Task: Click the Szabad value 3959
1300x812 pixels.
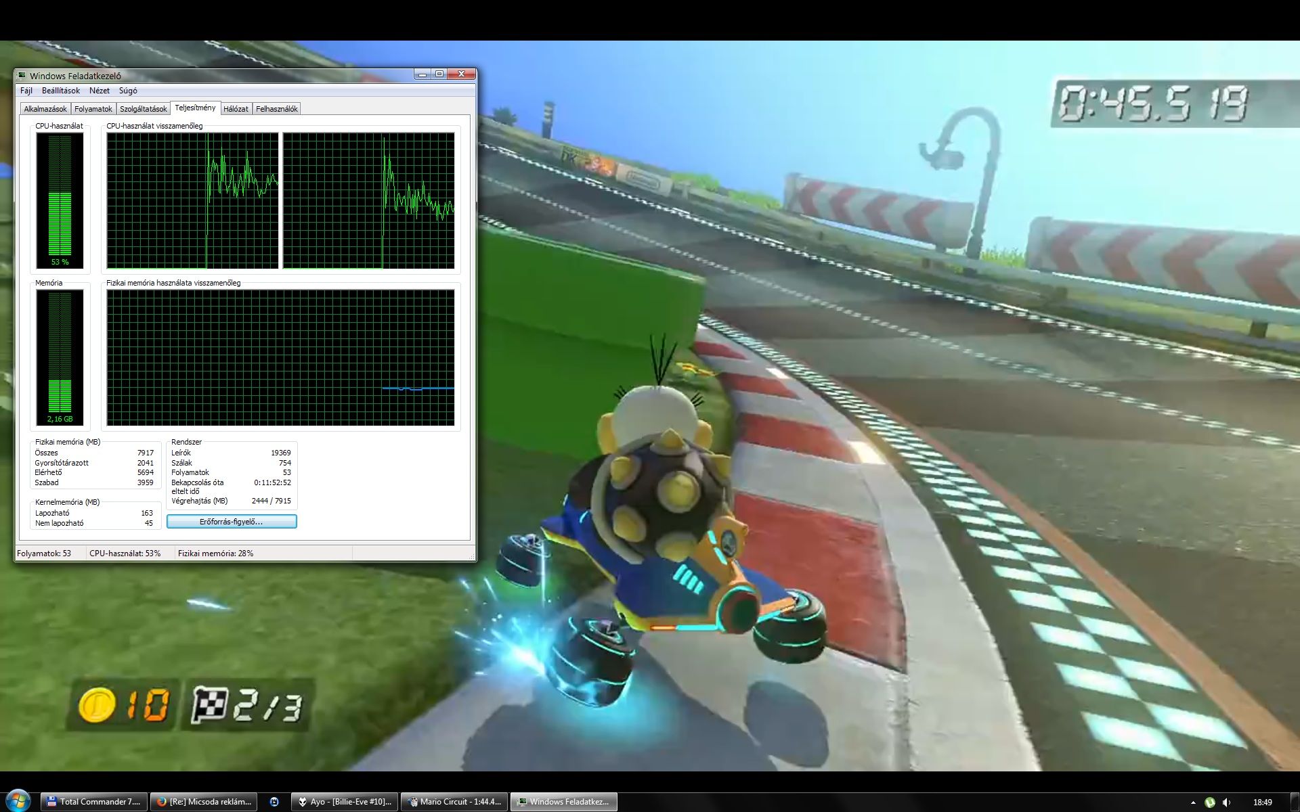Action: [x=145, y=483]
